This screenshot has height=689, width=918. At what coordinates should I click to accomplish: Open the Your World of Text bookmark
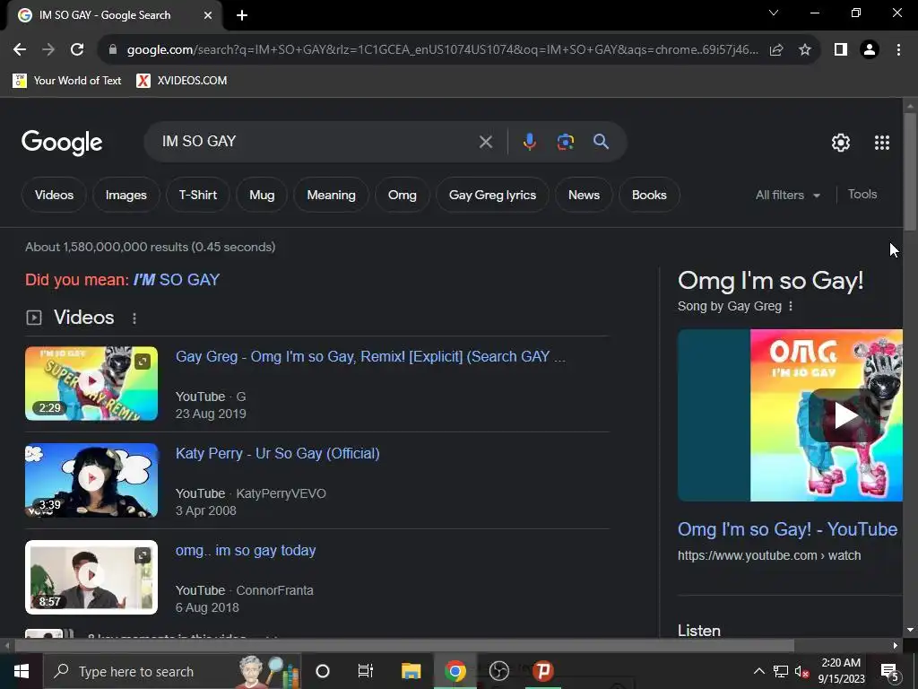pyautogui.click(x=66, y=80)
